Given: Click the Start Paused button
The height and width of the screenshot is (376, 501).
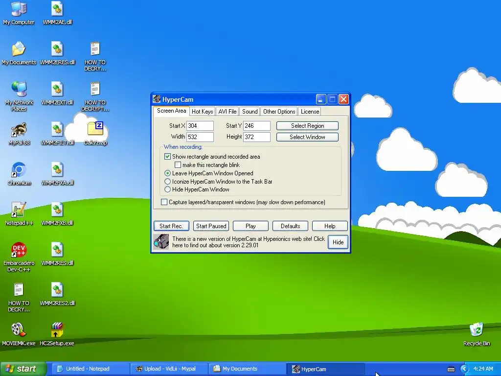Looking at the screenshot, I should [211, 226].
